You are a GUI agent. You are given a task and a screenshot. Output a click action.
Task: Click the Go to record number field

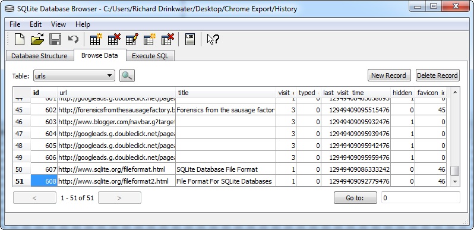421,198
